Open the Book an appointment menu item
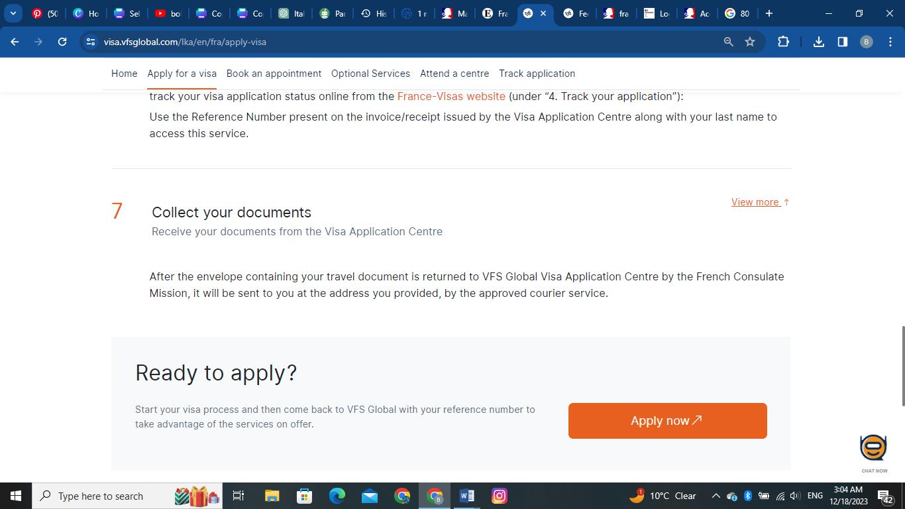Viewport: 905px width, 509px height. click(274, 74)
